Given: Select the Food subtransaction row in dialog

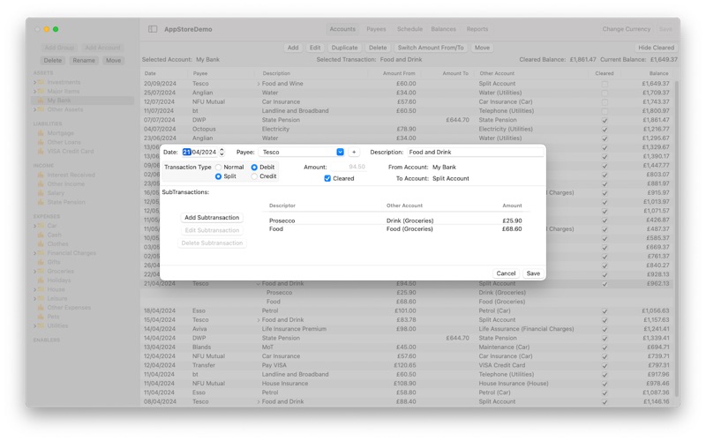Looking at the screenshot, I should (x=396, y=229).
